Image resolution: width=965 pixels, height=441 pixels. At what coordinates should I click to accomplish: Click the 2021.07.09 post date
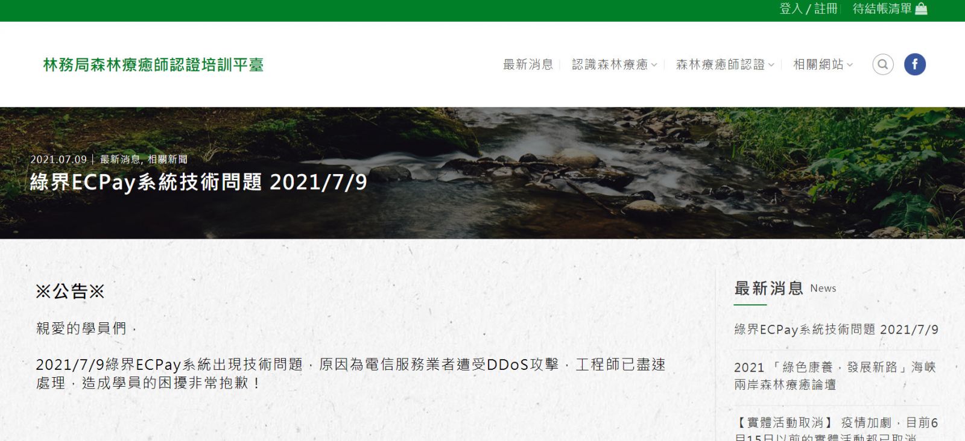[59, 160]
